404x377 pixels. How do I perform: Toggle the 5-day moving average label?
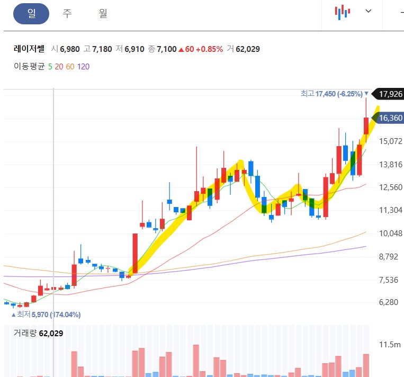(x=50, y=67)
